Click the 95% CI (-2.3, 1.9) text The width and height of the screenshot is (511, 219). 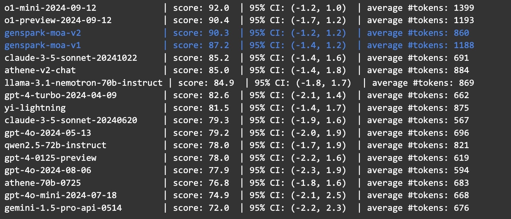point(298,170)
